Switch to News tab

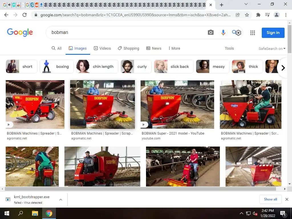pos(154,48)
